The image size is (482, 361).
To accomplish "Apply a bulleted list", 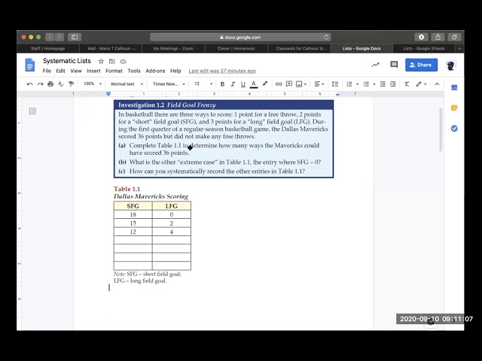I will (x=366, y=84).
